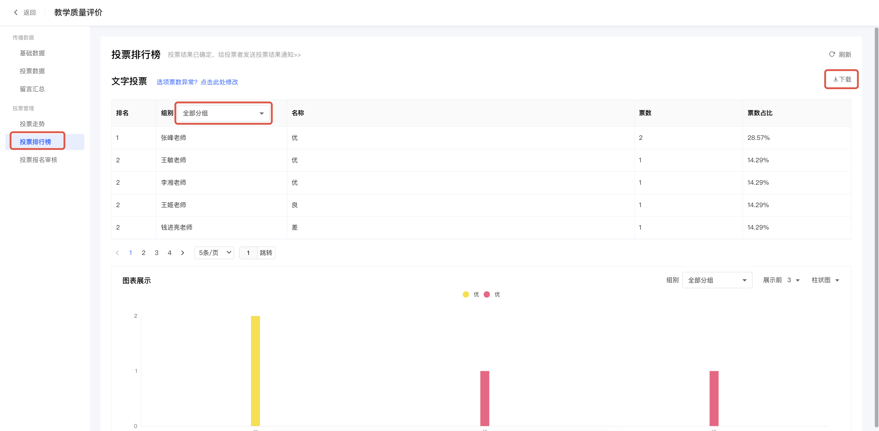Viewport: 879px width, 431px height.
Task: Toggle the red 优 legend marker
Action: pos(487,294)
